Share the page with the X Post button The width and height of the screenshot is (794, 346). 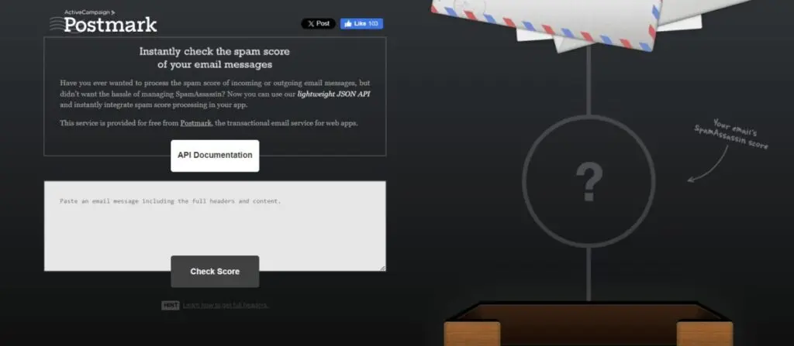319,24
